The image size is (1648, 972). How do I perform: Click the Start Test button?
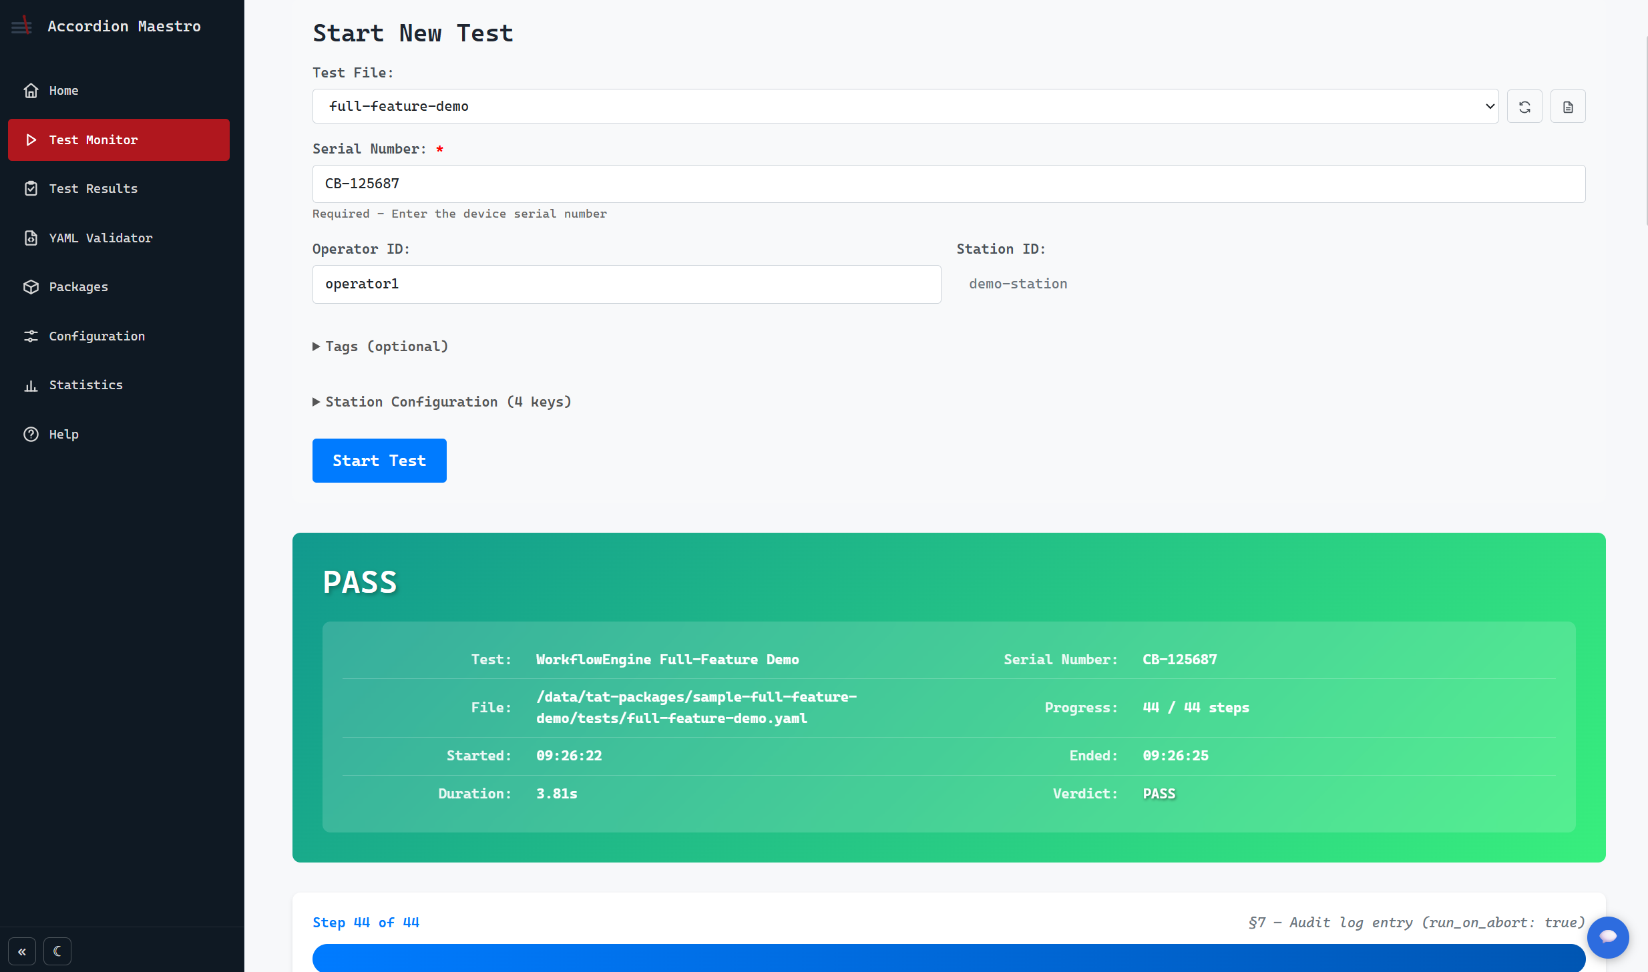[379, 461]
